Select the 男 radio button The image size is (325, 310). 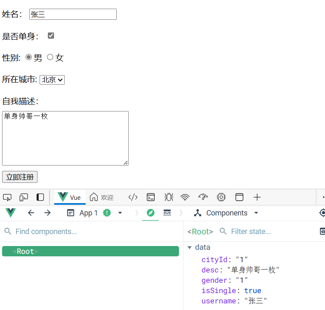click(28, 57)
